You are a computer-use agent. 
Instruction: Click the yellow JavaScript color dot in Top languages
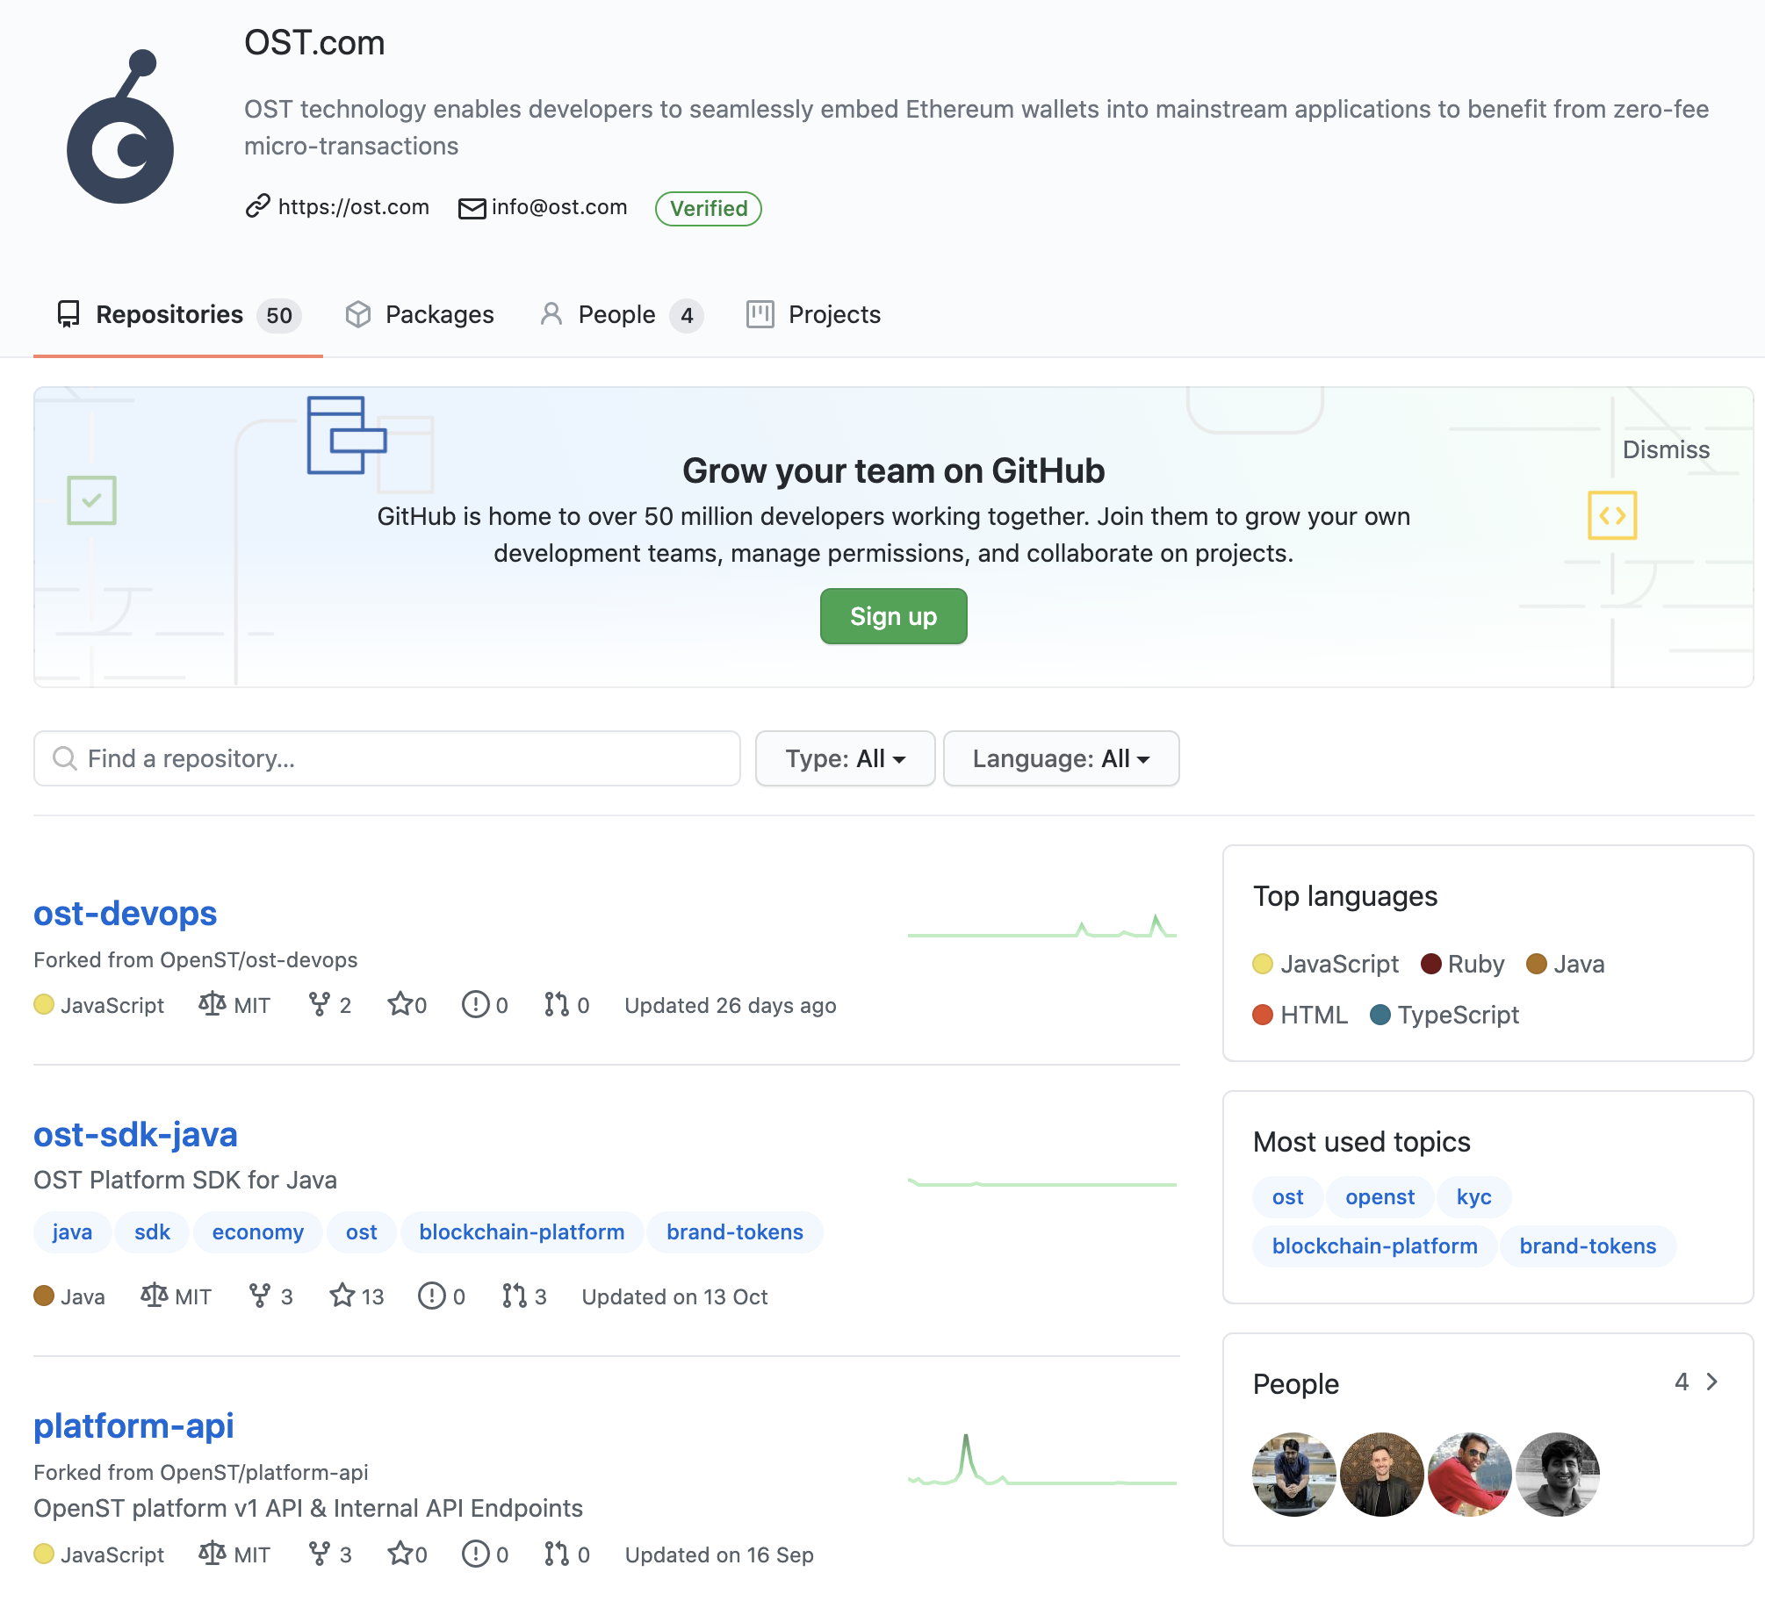coord(1263,964)
